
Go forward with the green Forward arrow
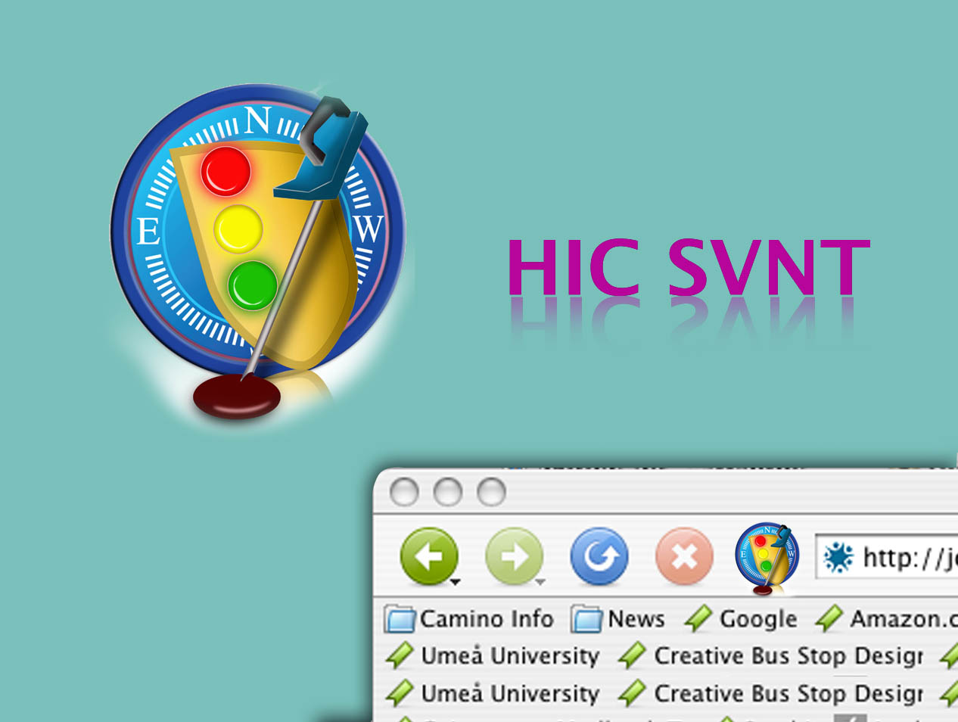(514, 556)
